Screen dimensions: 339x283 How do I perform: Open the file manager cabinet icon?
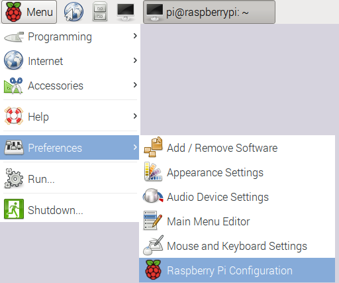click(x=100, y=12)
